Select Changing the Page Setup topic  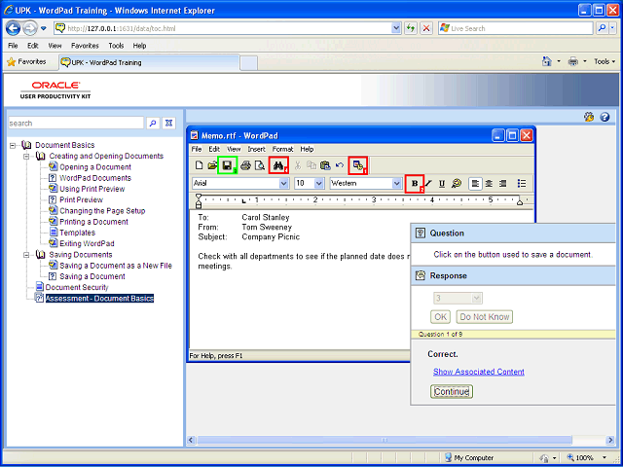[x=102, y=211]
